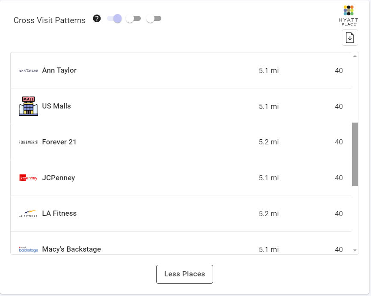
Task: Open the LA Fitness place entry
Action: coord(59,213)
